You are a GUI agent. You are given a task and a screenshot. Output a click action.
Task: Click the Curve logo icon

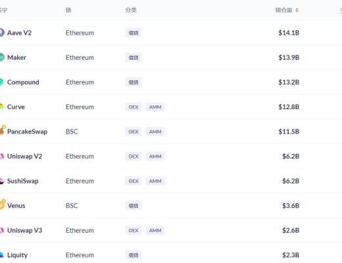tap(2, 107)
